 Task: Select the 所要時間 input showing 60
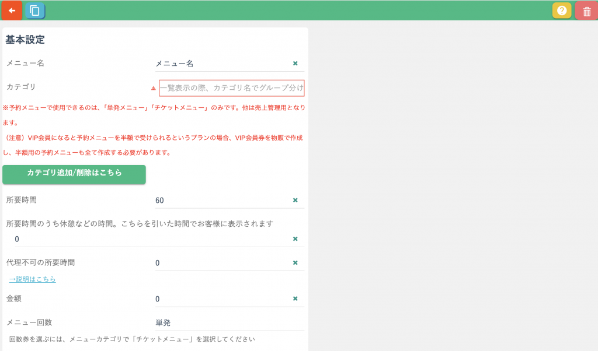(222, 201)
